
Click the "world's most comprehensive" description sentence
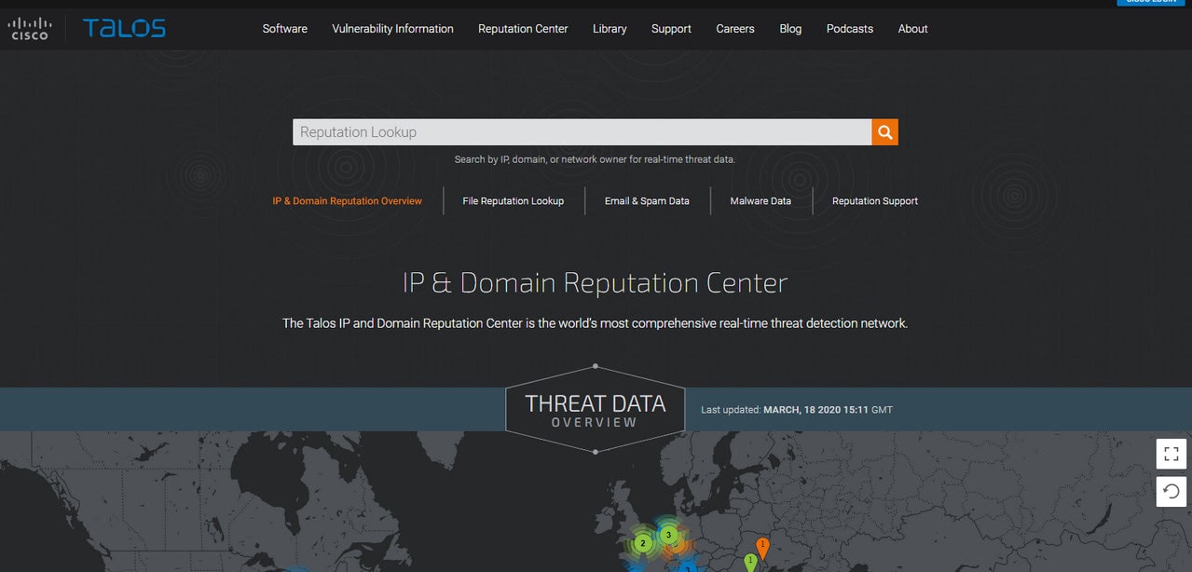(x=595, y=323)
